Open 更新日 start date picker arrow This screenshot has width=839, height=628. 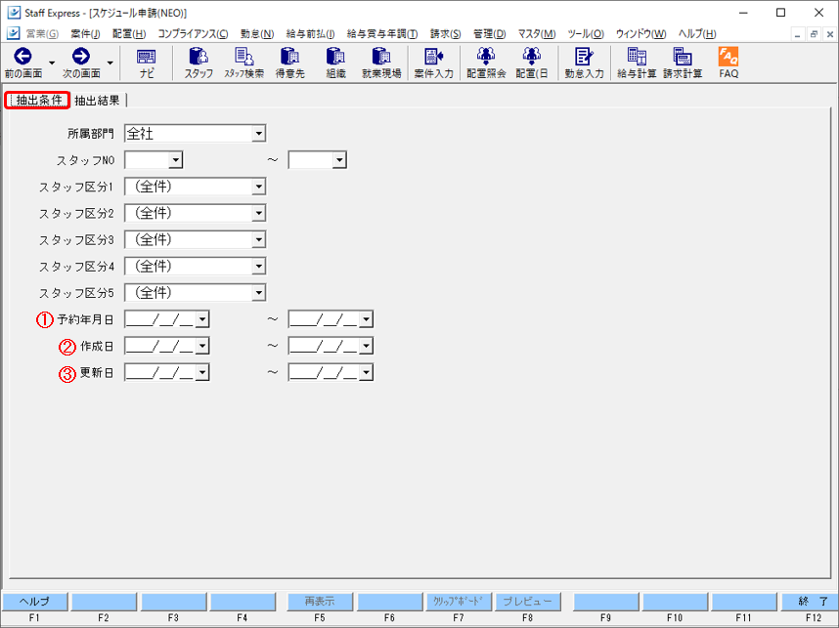point(202,372)
